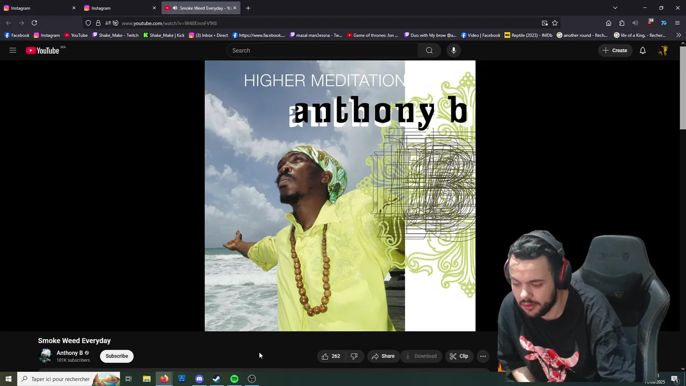Click the YouTube search magnifier button
Screen dimensions: 686x386
[429, 50]
